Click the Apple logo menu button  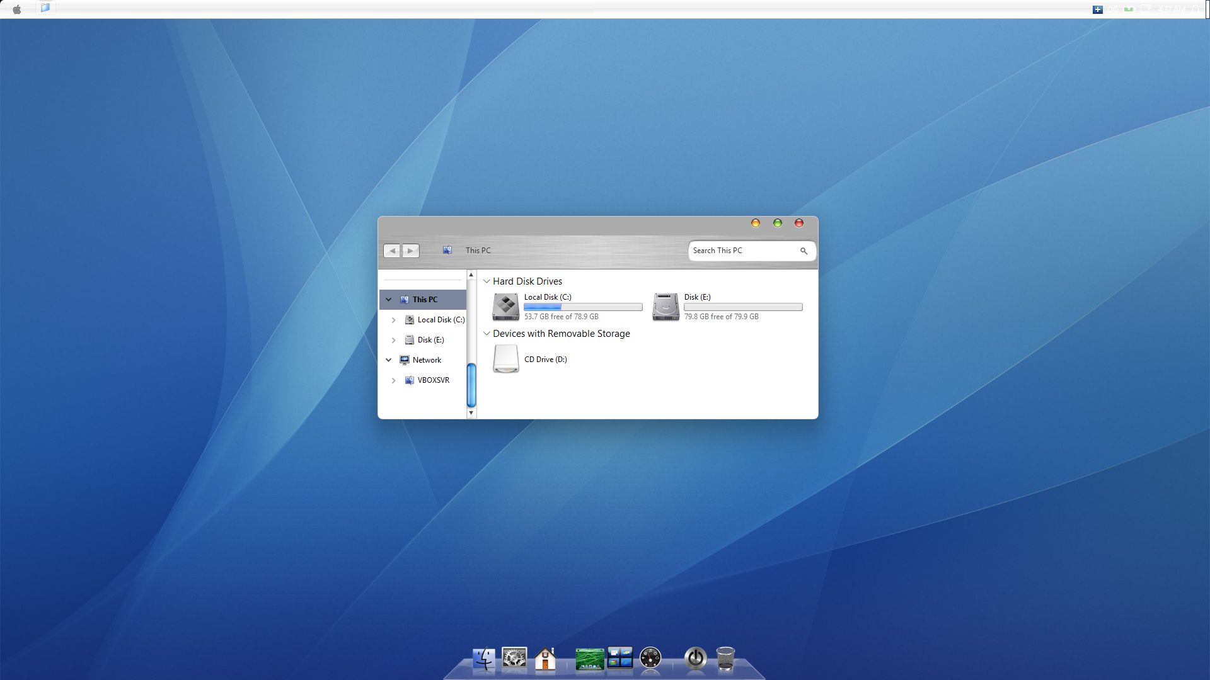click(x=17, y=9)
